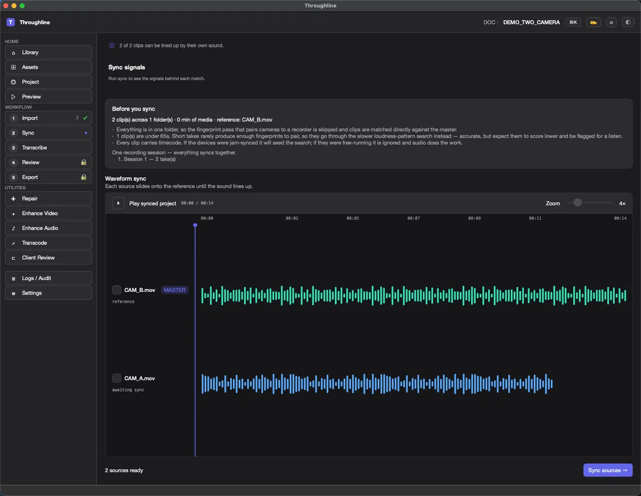
Task: Select workflow step 1 Import
Action: pyautogui.click(x=49, y=118)
